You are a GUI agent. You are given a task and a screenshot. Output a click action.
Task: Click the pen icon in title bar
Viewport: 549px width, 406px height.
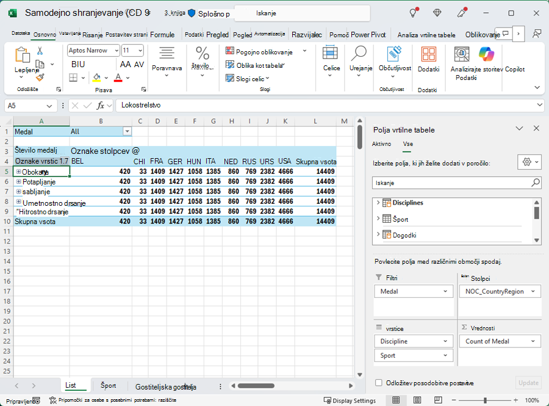pos(462,13)
